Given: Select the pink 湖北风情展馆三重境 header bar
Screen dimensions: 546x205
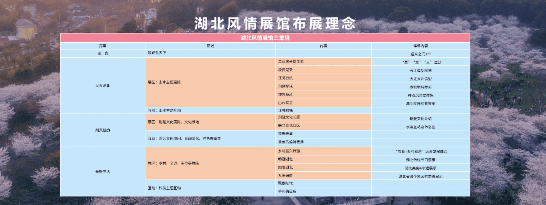Looking at the screenshot, I should click(265, 38).
